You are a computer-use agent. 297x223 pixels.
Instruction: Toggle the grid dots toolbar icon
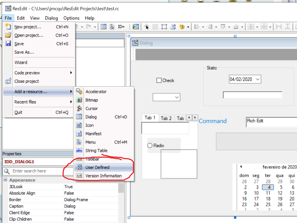click(x=155, y=27)
